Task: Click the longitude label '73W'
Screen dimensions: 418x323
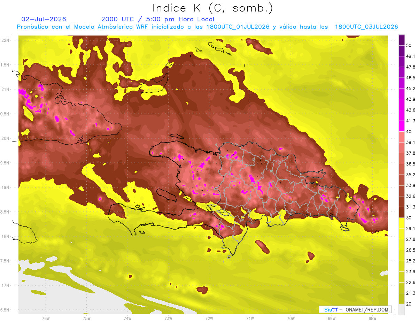Action: click(168, 318)
